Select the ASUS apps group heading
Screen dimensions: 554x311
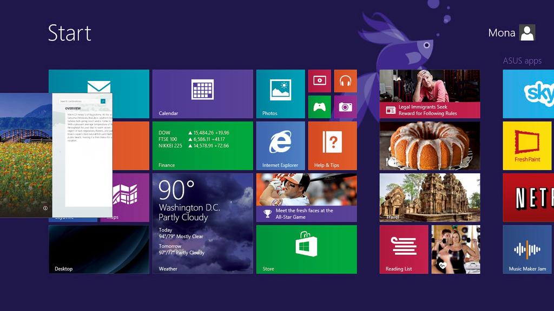pos(522,60)
